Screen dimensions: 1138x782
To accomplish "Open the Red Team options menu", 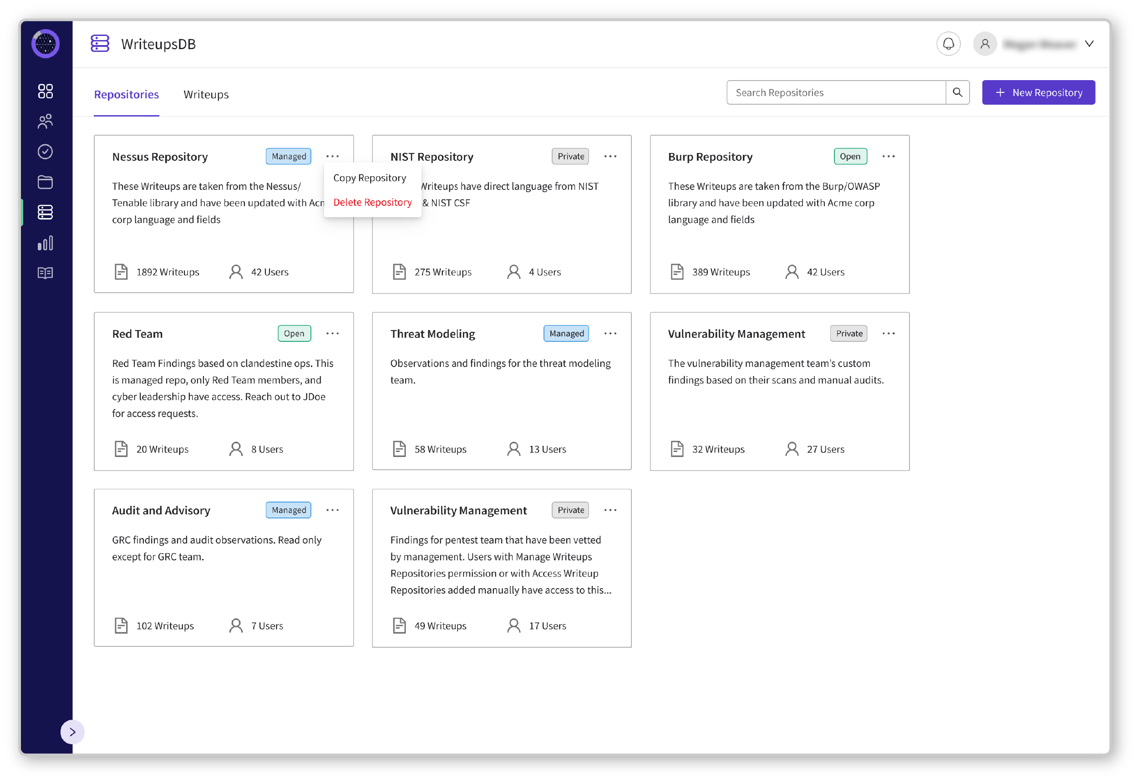I will coord(333,334).
